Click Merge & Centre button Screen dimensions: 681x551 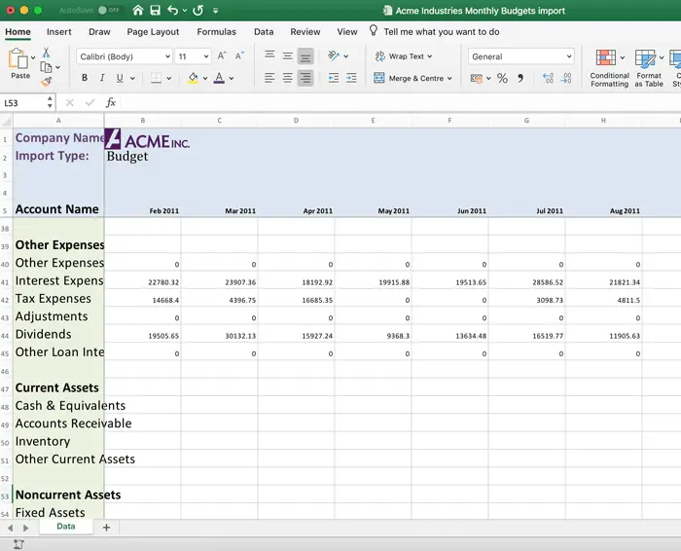pyautogui.click(x=412, y=78)
